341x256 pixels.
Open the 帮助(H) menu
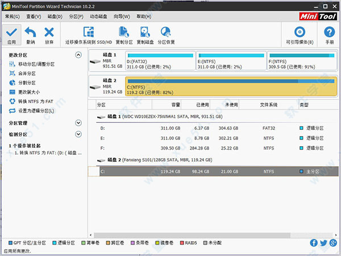(x=144, y=16)
